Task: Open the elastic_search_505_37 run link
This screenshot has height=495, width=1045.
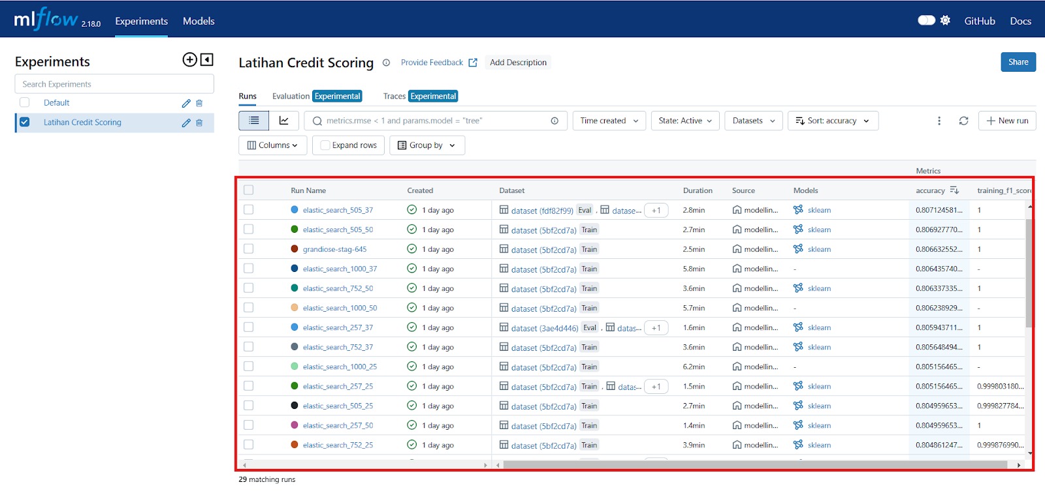Action: (338, 210)
